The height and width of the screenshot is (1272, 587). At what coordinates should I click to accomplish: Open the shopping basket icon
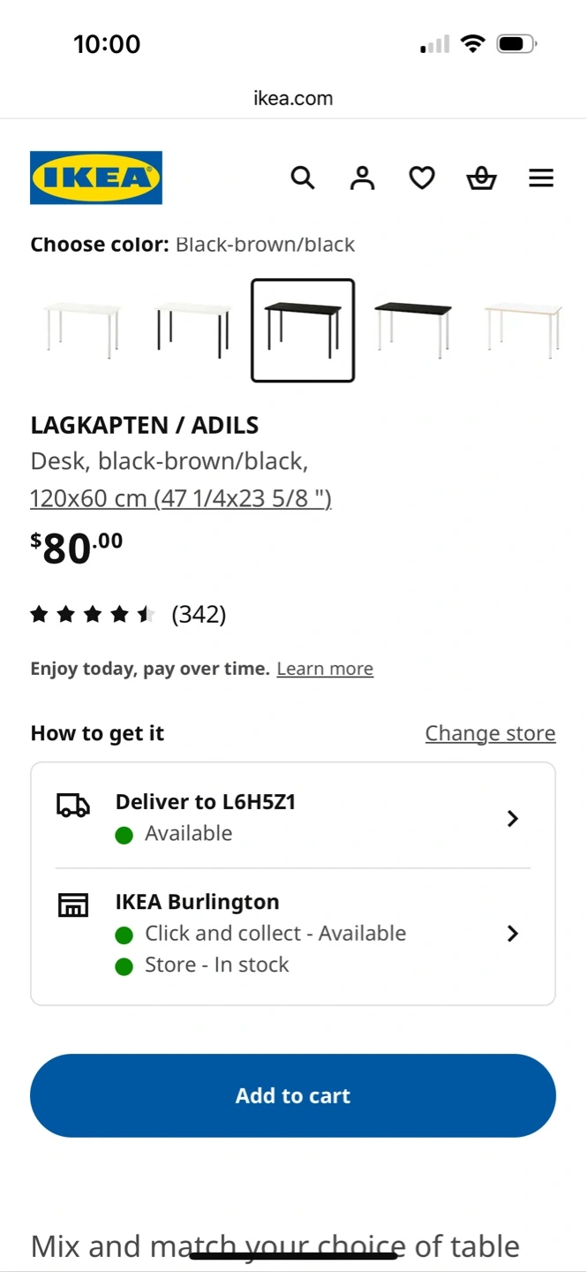coord(481,178)
